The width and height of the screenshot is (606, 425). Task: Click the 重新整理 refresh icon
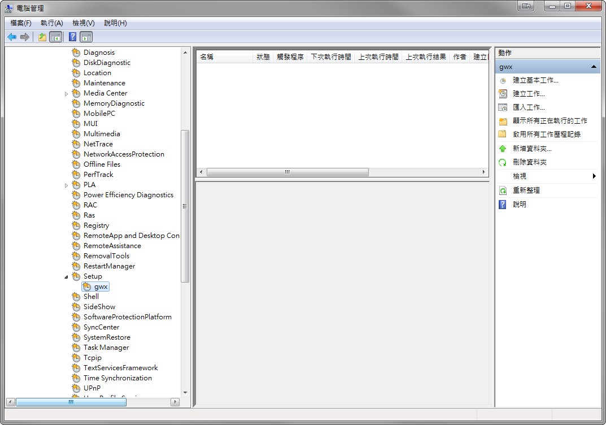click(503, 190)
